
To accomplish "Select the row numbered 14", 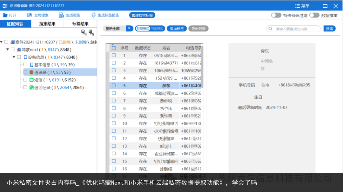I will point(155,154).
